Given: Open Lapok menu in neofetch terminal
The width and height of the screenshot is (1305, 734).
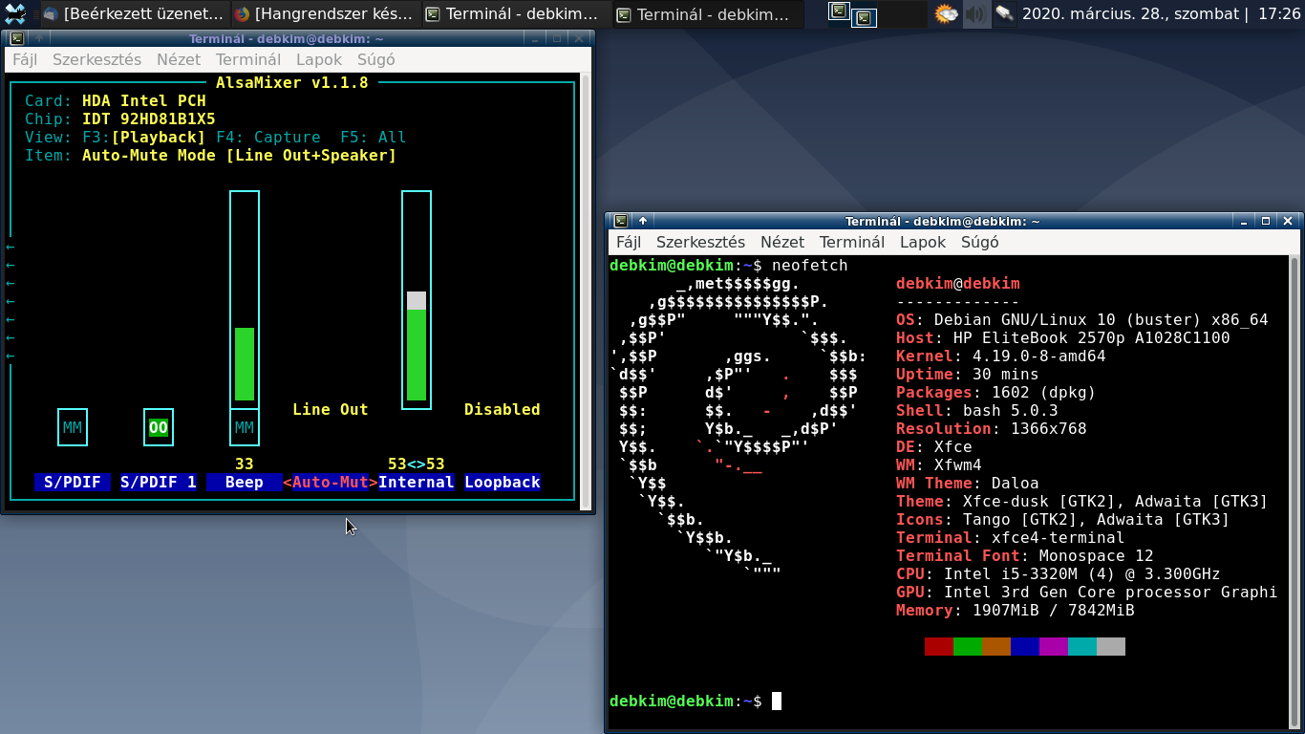Looking at the screenshot, I should 923,242.
